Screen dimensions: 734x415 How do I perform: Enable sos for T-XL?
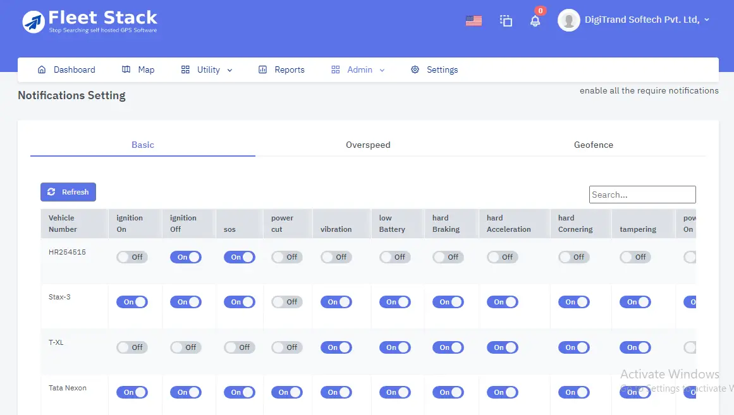[x=240, y=347]
